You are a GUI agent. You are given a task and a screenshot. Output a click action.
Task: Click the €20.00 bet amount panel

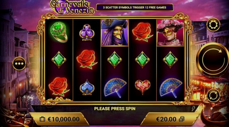(x=170, y=119)
